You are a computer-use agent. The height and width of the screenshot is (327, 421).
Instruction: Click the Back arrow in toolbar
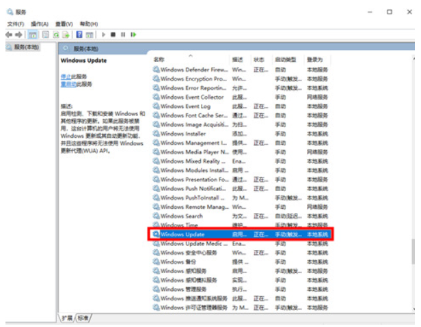click(x=8, y=34)
